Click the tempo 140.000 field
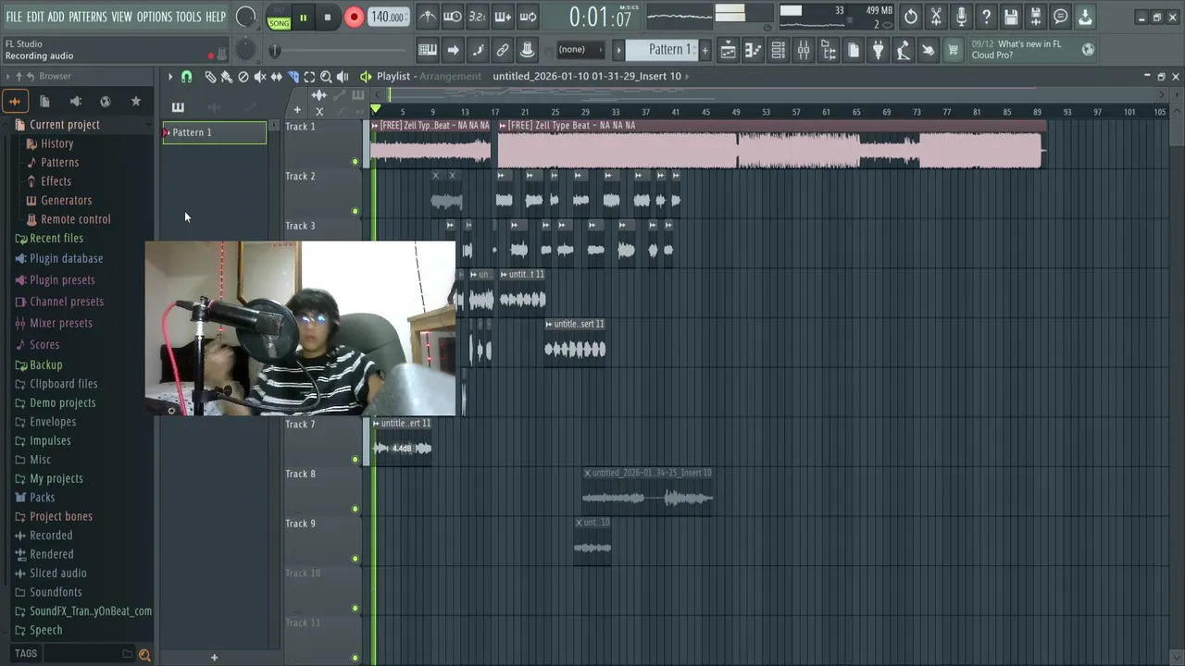1185x666 pixels. click(x=387, y=18)
